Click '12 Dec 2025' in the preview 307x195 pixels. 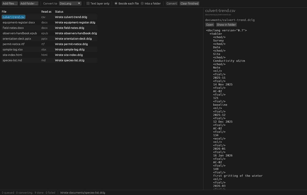coord(223,122)
